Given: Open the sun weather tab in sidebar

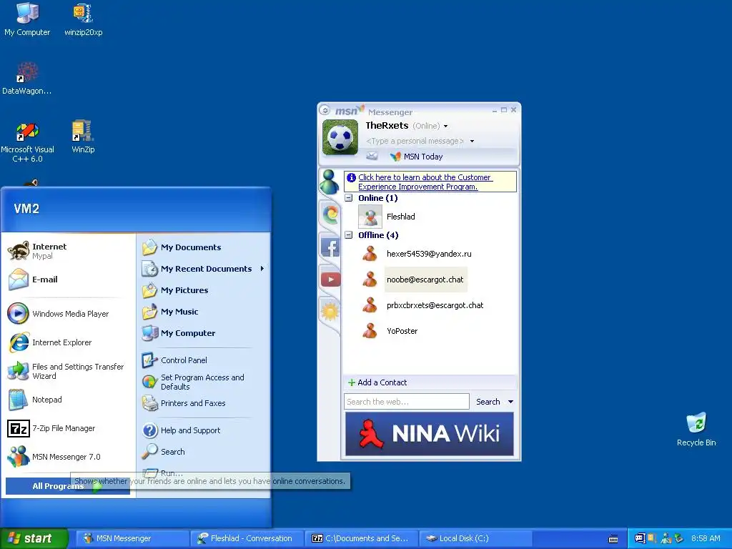Looking at the screenshot, I should [330, 311].
